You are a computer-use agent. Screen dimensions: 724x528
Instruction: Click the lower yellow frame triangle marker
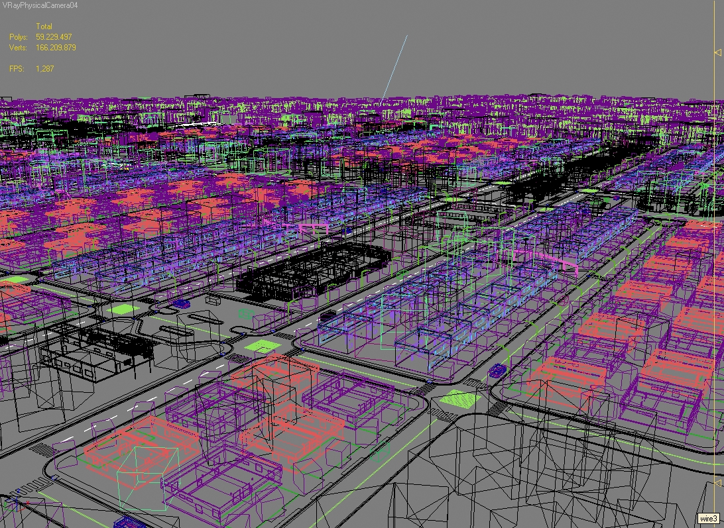pos(718,483)
